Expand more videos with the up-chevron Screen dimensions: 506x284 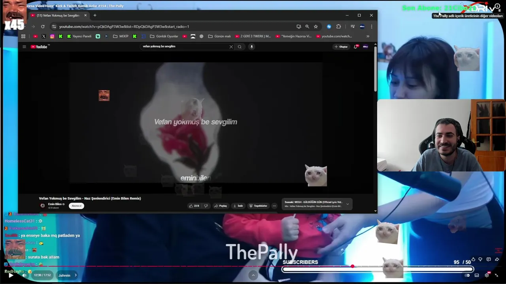coord(253,275)
